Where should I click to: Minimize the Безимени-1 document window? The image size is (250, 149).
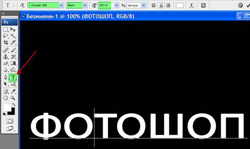(240, 16)
